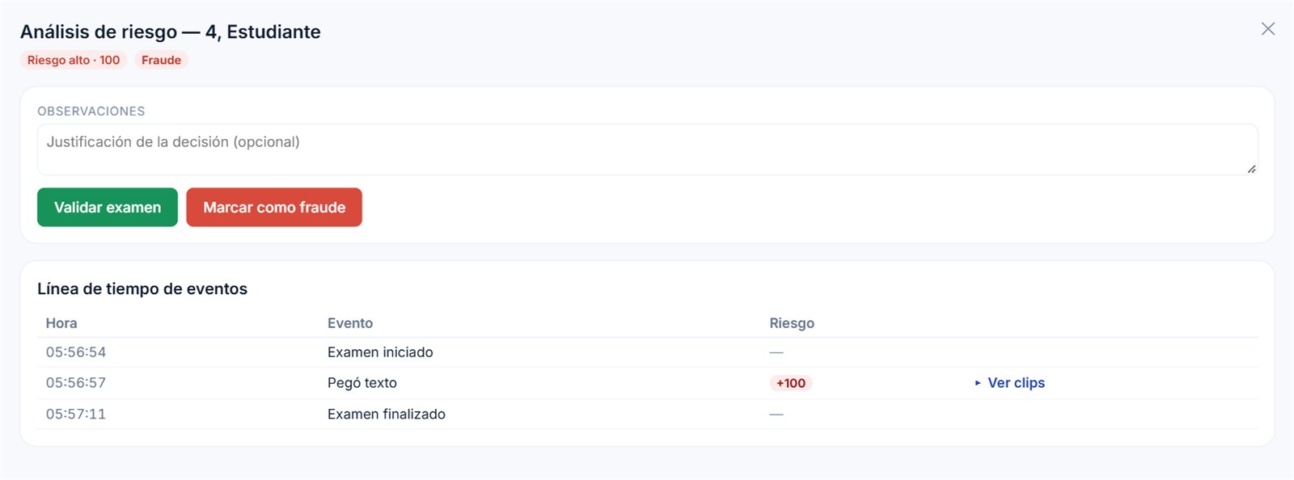
Task: Click the 05:56:54 timestamp
Action: click(x=76, y=352)
